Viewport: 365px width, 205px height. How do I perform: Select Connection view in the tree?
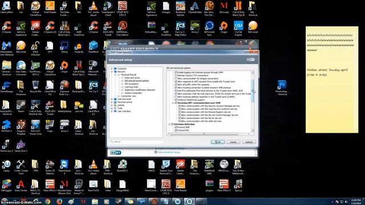point(128,96)
